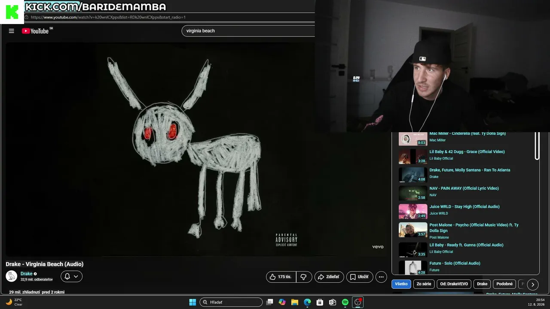The height and width of the screenshot is (309, 550).
Task: Open the active app with red badge on taskbar
Action: click(x=357, y=302)
